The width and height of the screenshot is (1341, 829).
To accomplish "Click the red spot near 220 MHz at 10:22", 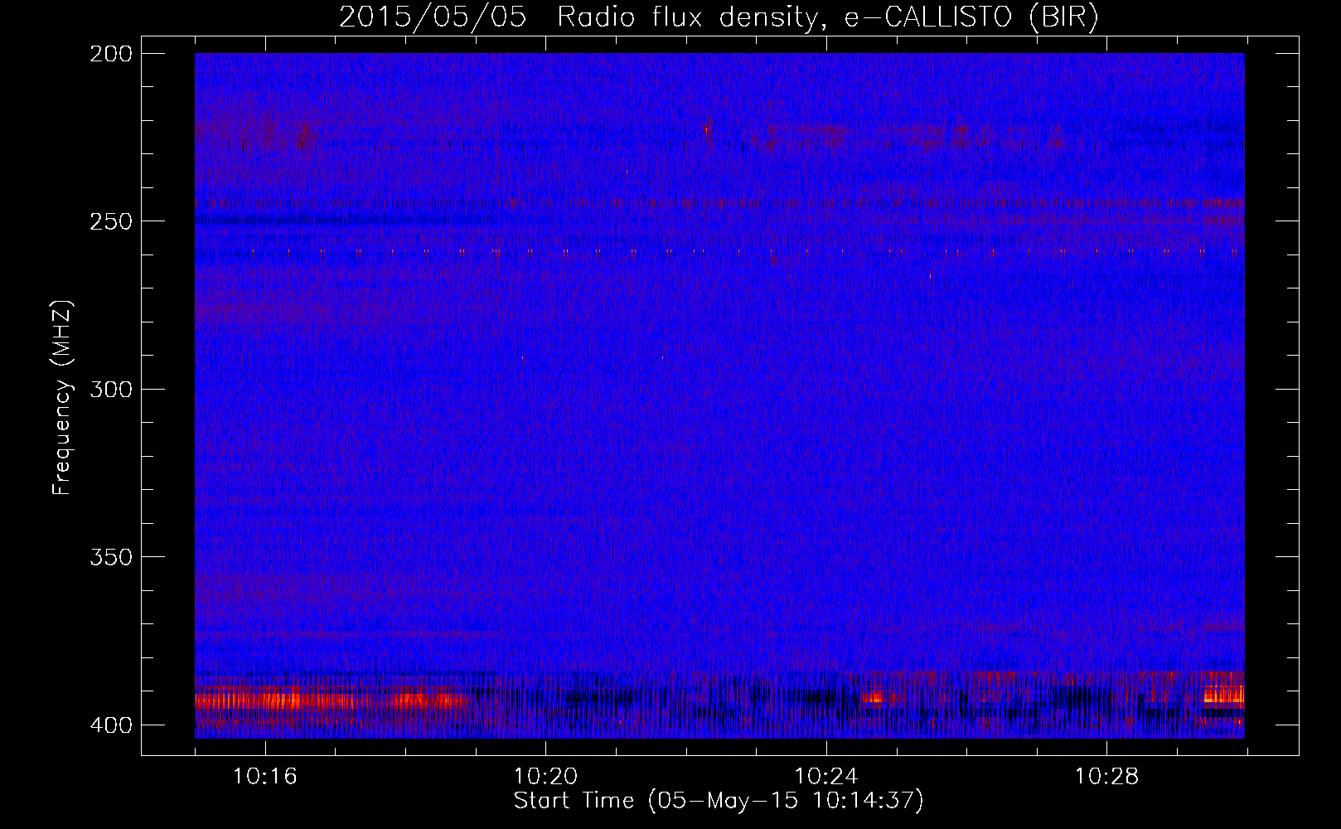I will [707, 129].
